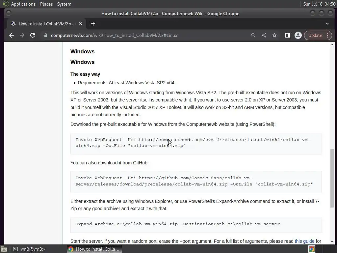Click the clock showing Sun Jul 16
Image resolution: width=337 pixels, height=253 pixels.
pos(319,4)
